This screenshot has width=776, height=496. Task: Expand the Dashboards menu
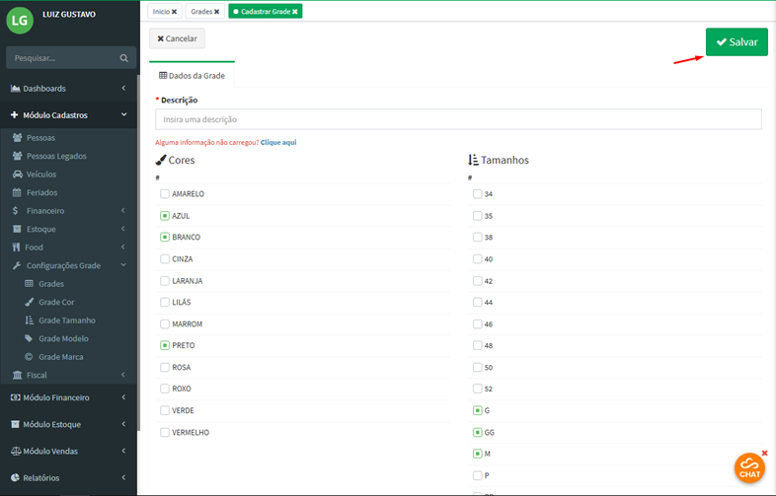[69, 89]
